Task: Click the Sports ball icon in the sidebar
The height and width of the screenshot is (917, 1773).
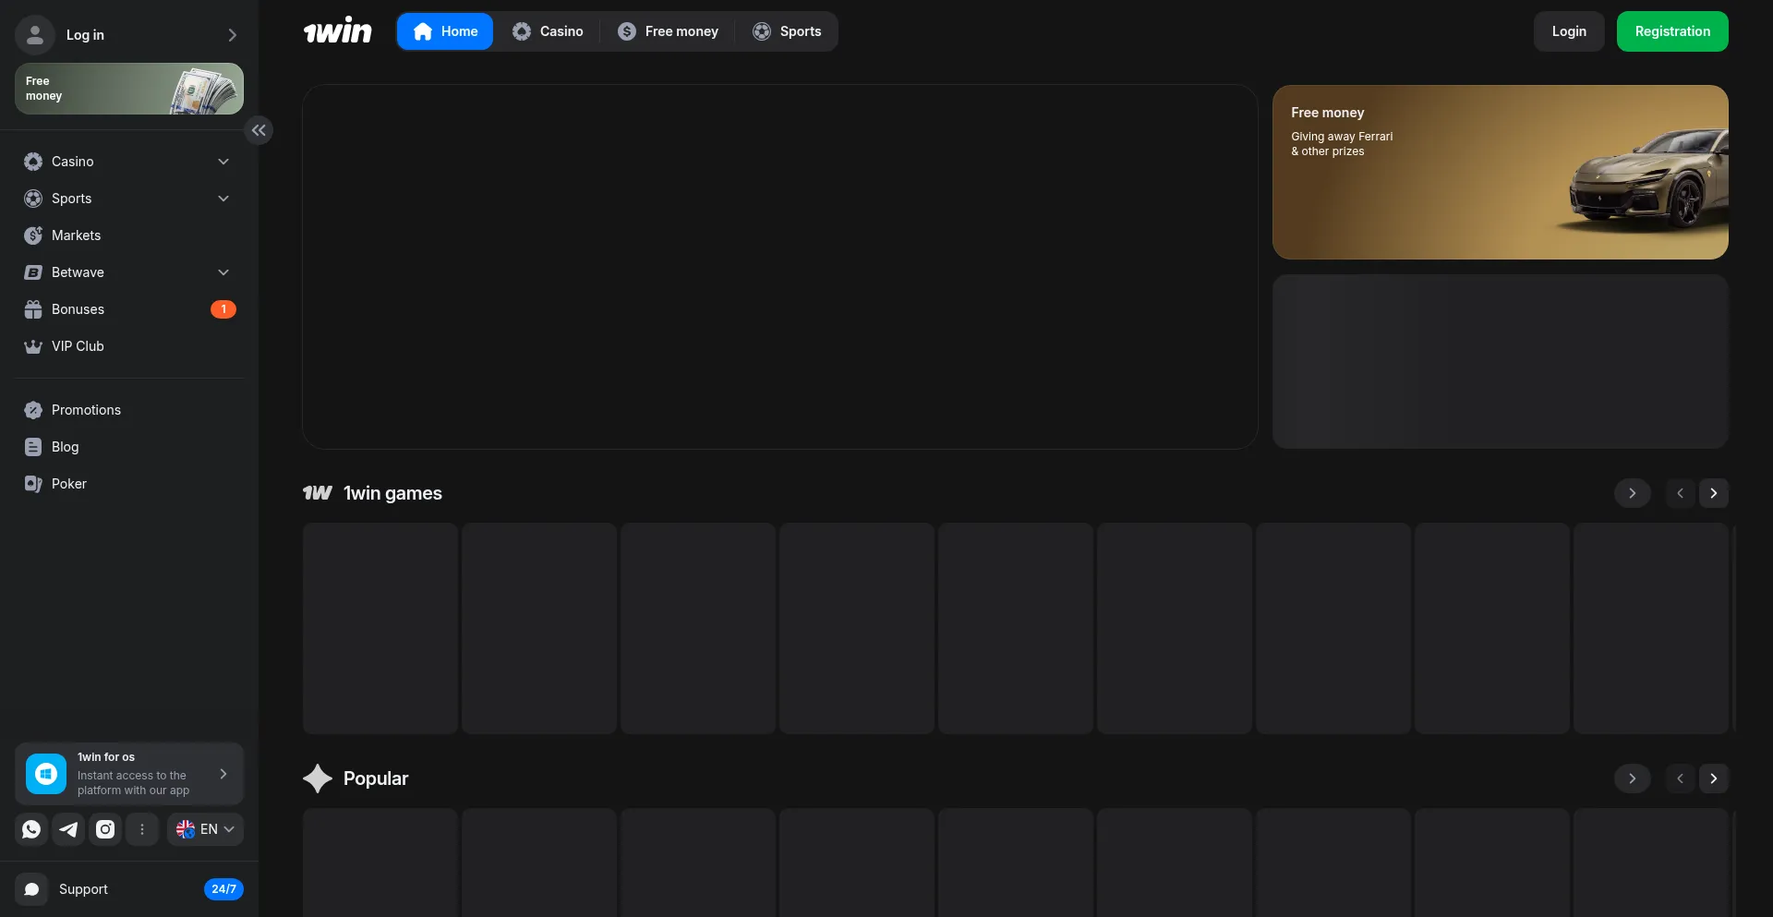Action: click(33, 199)
